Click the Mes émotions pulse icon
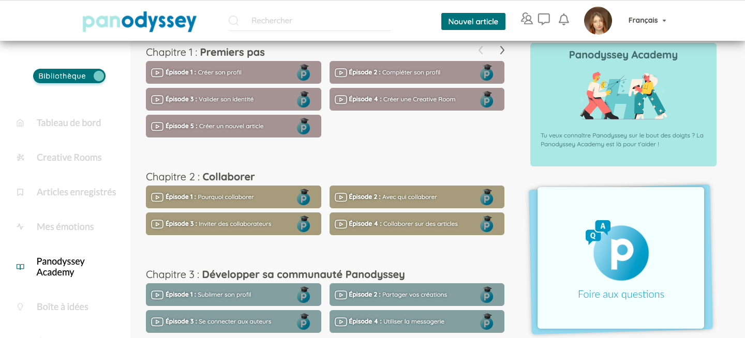The height and width of the screenshot is (338, 745). coord(20,227)
